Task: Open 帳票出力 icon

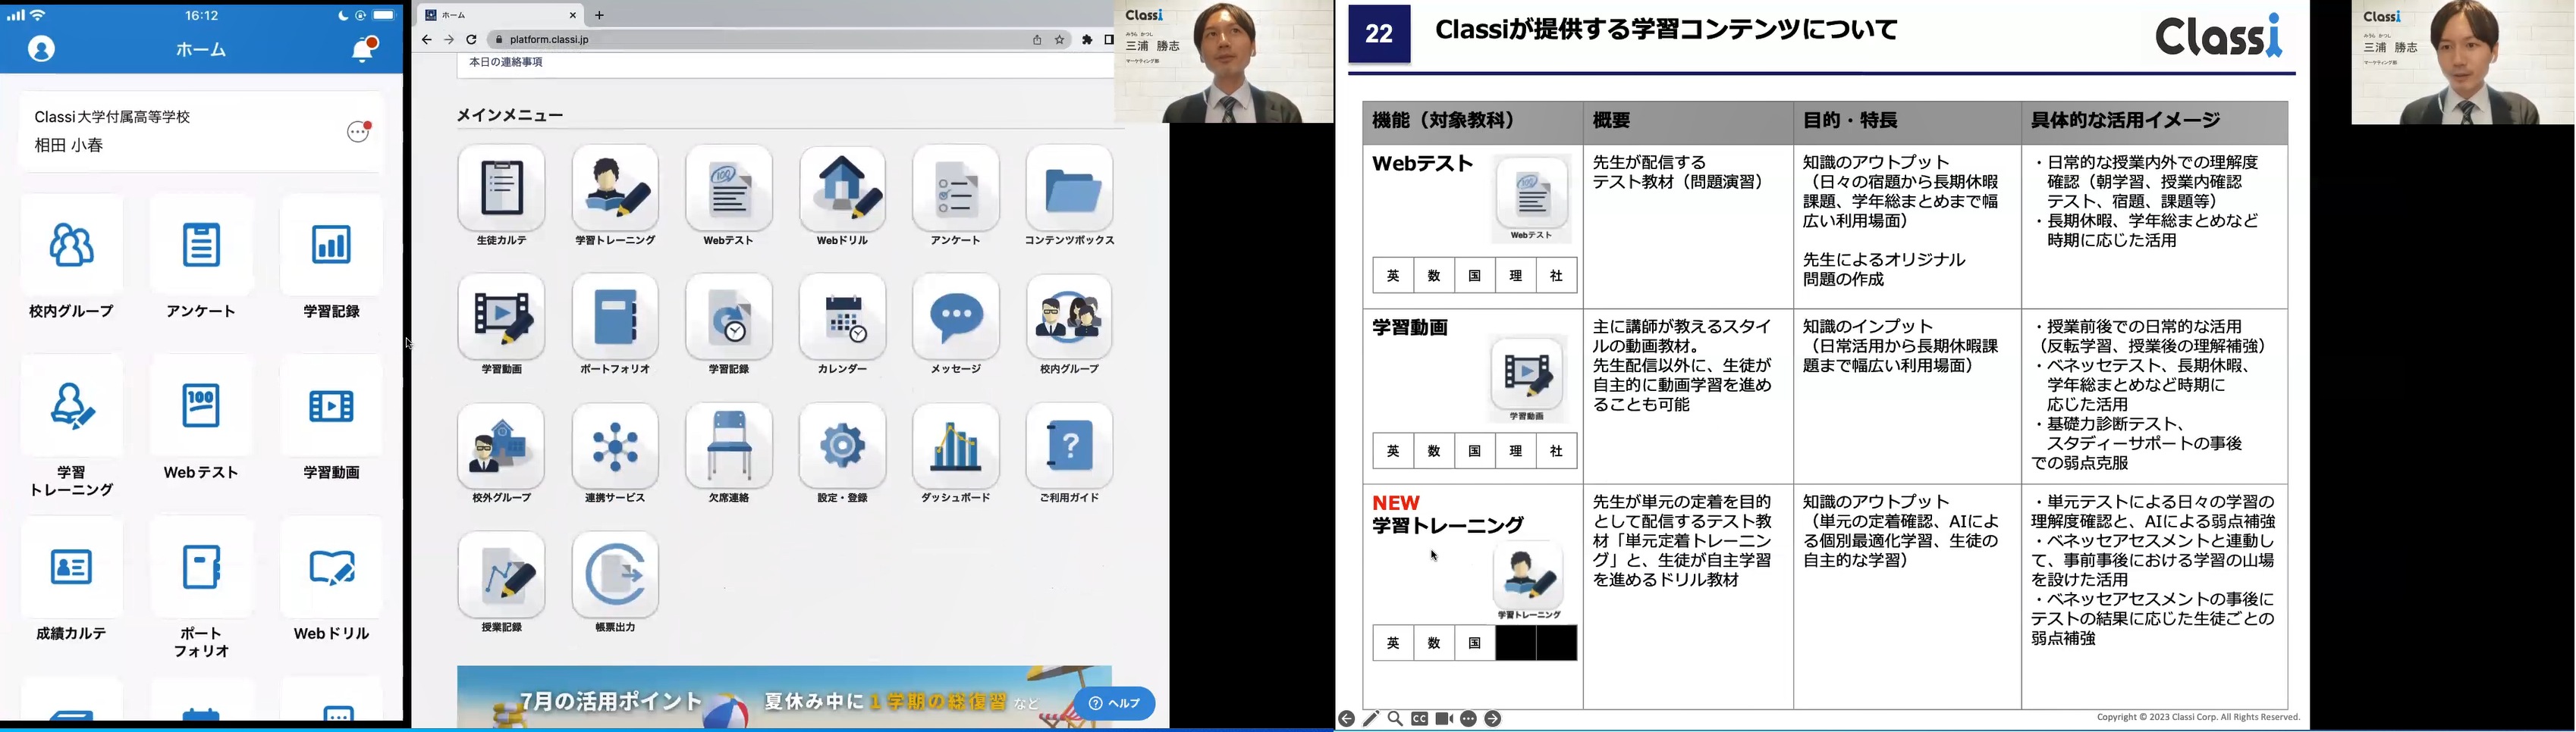Action: (x=615, y=575)
